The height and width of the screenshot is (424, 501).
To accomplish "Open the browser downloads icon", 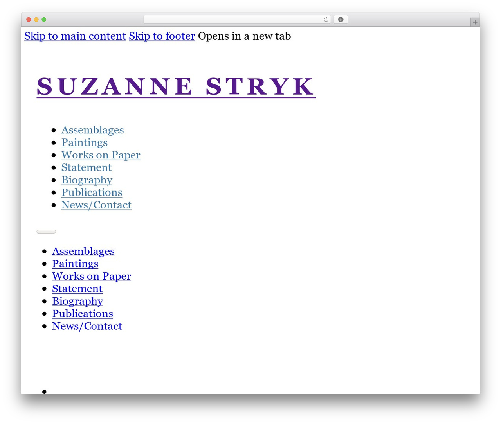I will coord(341,20).
